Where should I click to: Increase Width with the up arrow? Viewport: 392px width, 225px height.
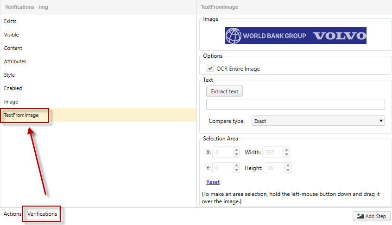(x=286, y=150)
